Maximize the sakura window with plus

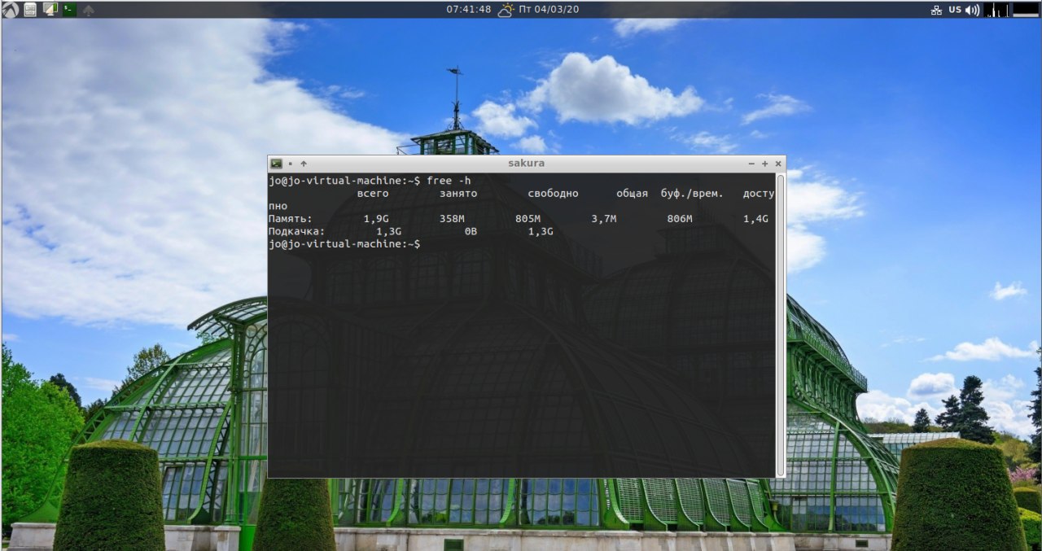point(765,164)
